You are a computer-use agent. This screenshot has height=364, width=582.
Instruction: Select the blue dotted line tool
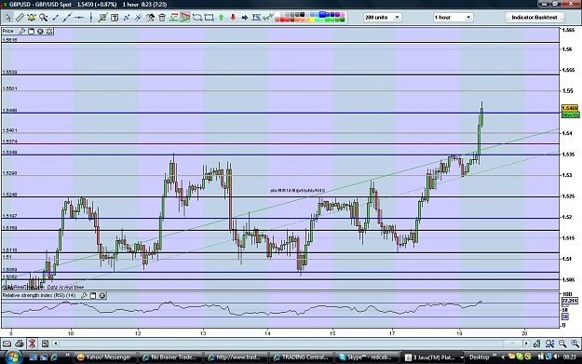[127, 17]
